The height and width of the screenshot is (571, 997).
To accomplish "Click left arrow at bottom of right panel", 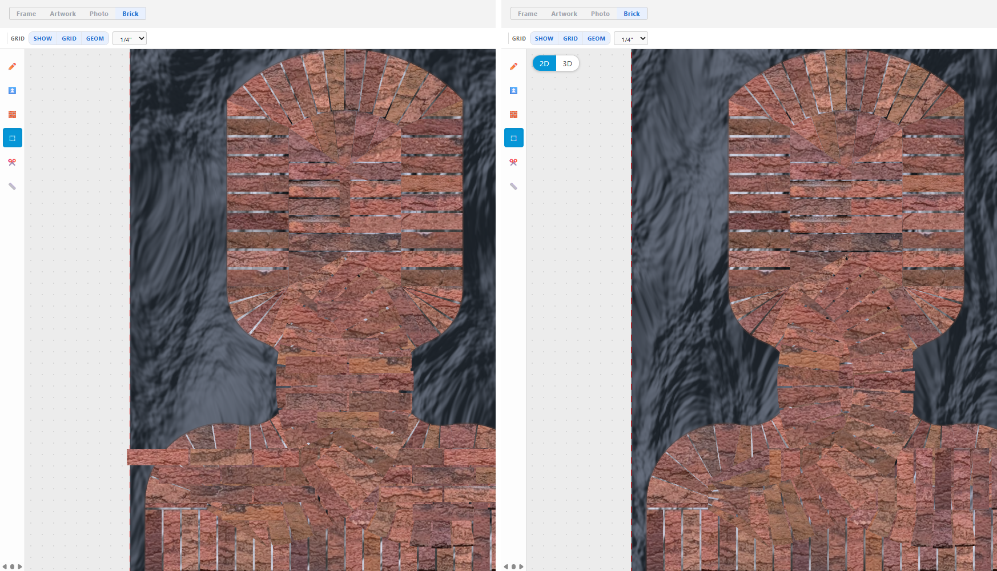I will click(x=506, y=567).
